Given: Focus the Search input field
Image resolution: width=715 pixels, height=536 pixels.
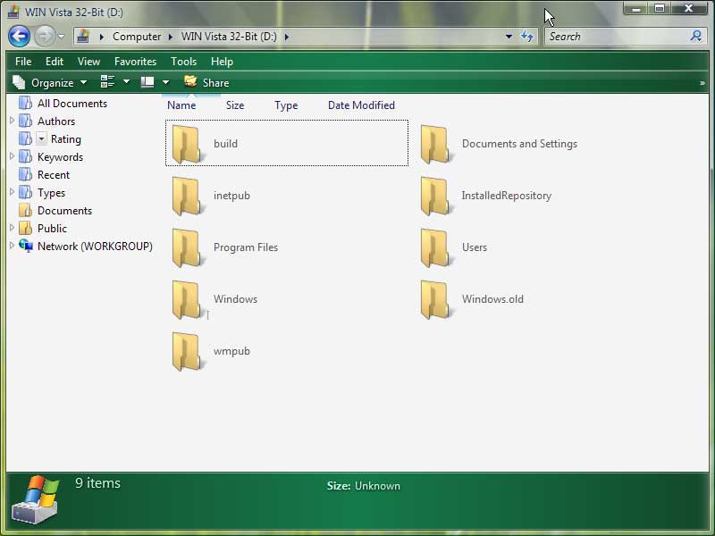Looking at the screenshot, I should click(x=618, y=37).
